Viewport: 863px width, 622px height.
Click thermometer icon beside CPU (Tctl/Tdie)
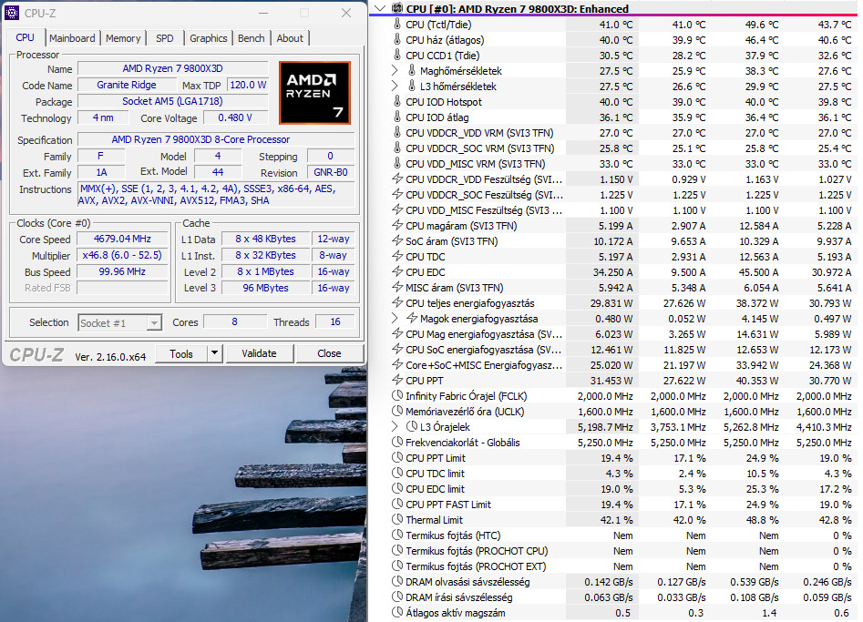pos(396,25)
